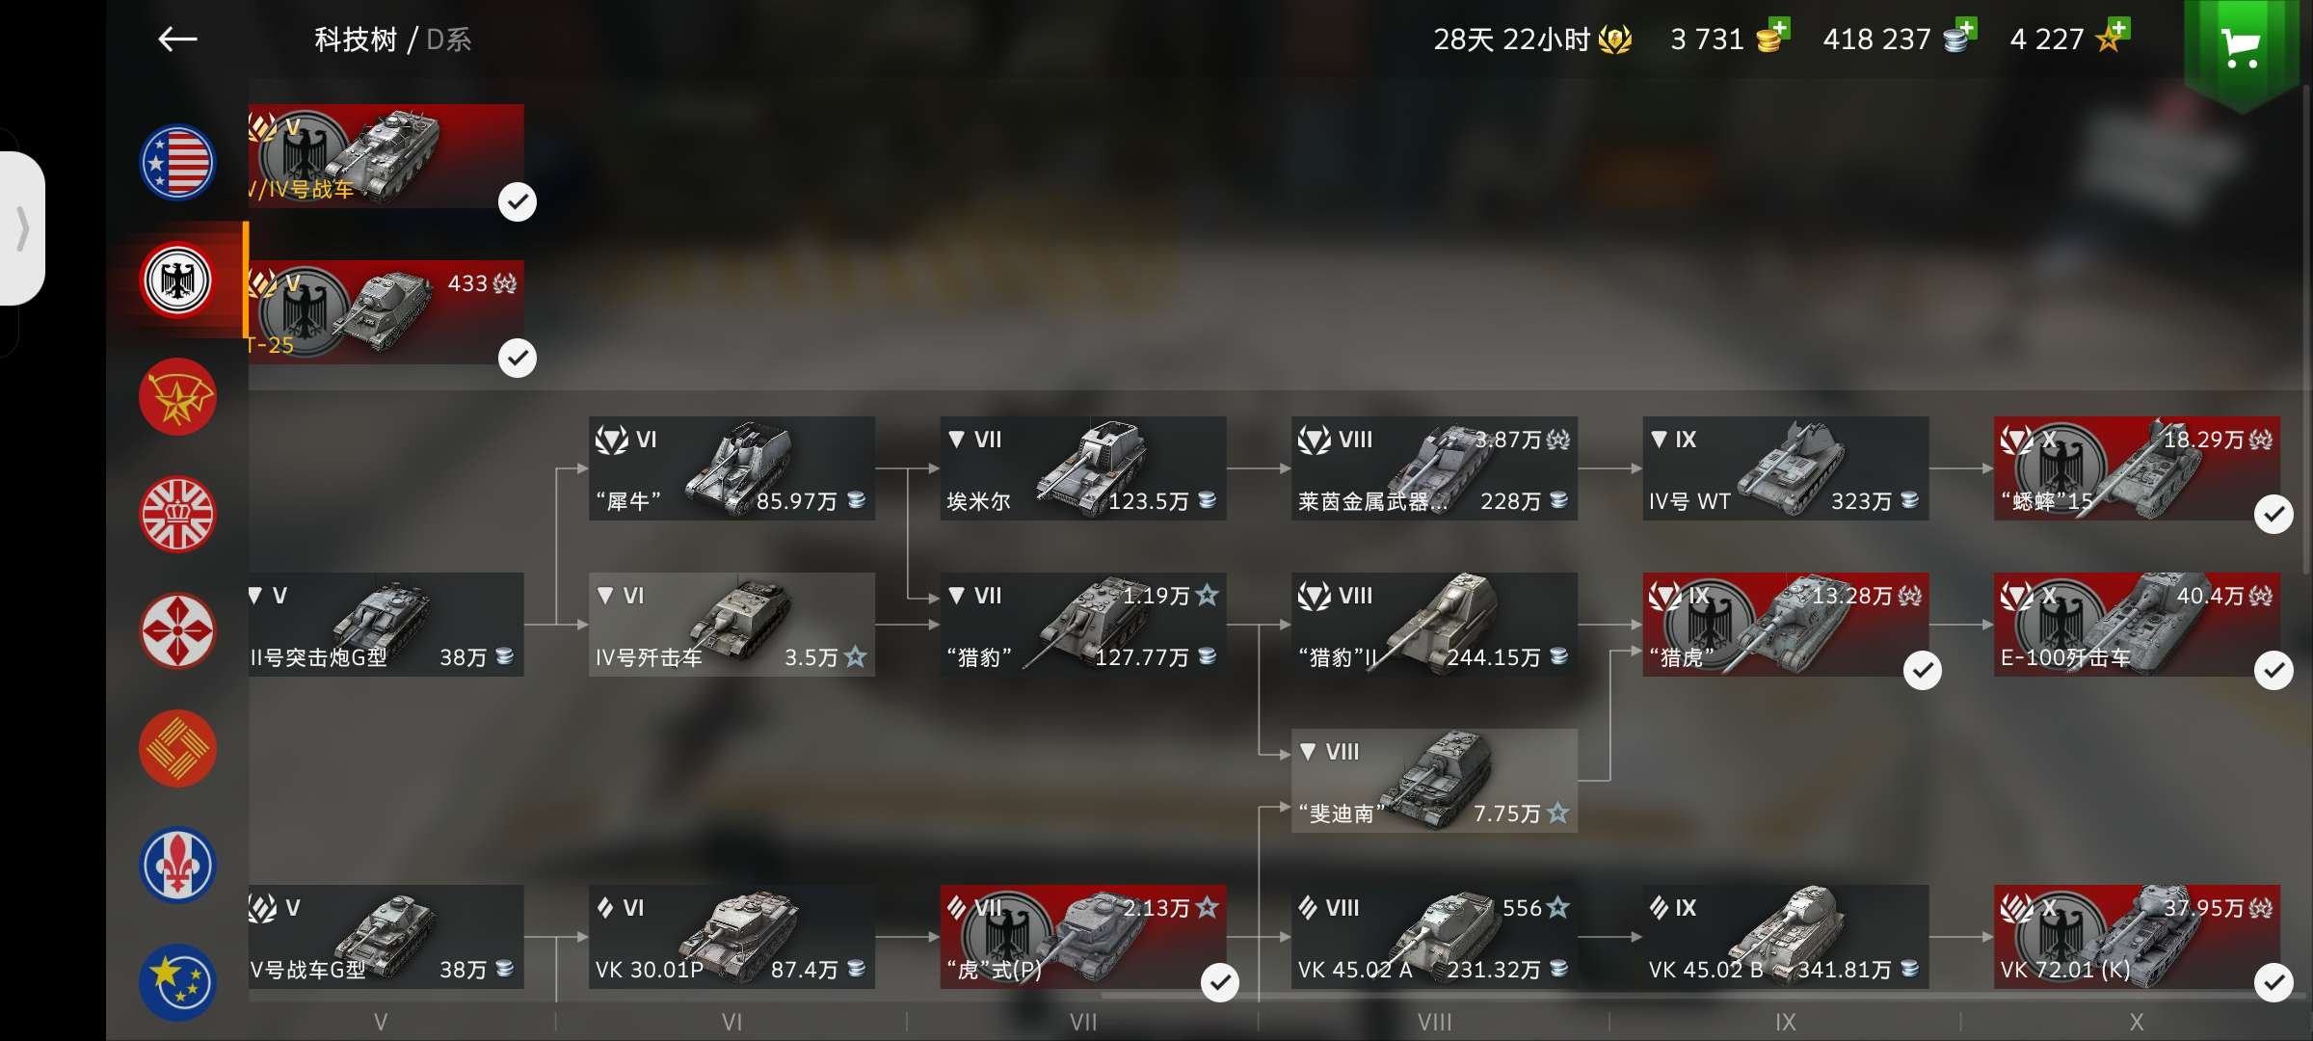The height and width of the screenshot is (1041, 2313).
Task: Choose the UK nation flag icon
Action: coord(177,514)
